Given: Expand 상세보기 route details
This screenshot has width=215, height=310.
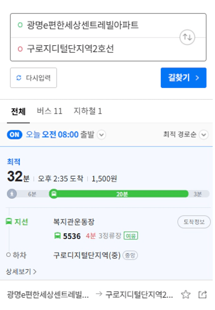Looking at the screenshot, I should pyautogui.click(x=21, y=272).
